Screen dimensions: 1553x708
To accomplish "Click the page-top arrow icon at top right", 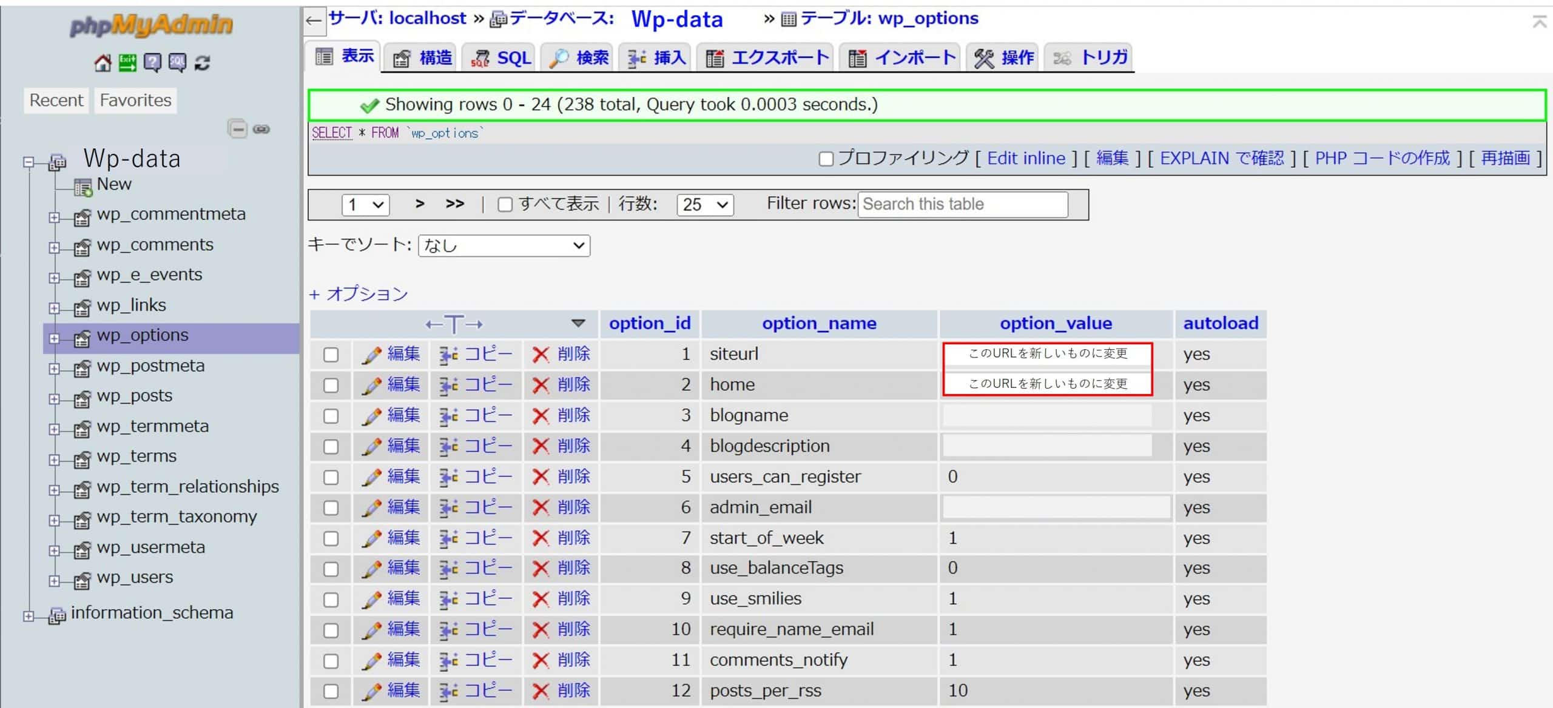I will click(x=1539, y=22).
